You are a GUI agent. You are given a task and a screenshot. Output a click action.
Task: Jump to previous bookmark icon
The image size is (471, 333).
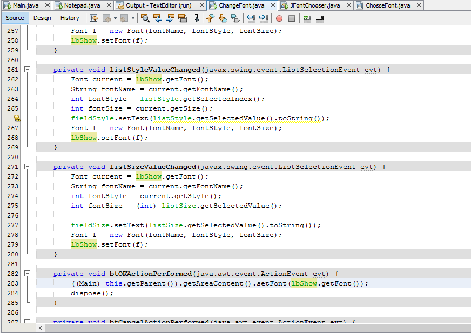coord(211,18)
